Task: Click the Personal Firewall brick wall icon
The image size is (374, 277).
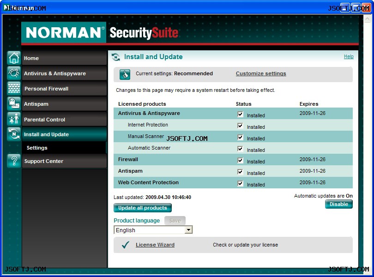Action: [14, 89]
